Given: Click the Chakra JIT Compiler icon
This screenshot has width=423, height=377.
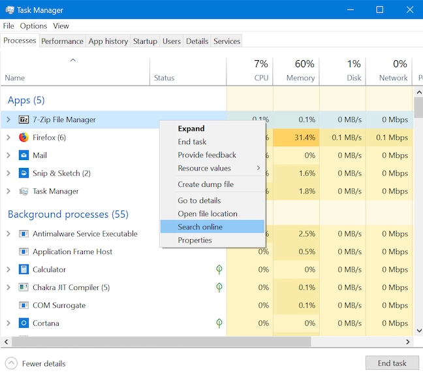Looking at the screenshot, I should [x=23, y=287].
